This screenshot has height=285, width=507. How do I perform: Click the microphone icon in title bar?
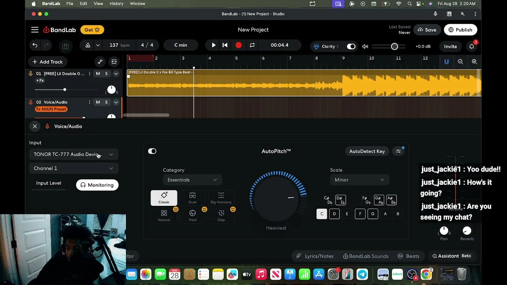coord(435,14)
